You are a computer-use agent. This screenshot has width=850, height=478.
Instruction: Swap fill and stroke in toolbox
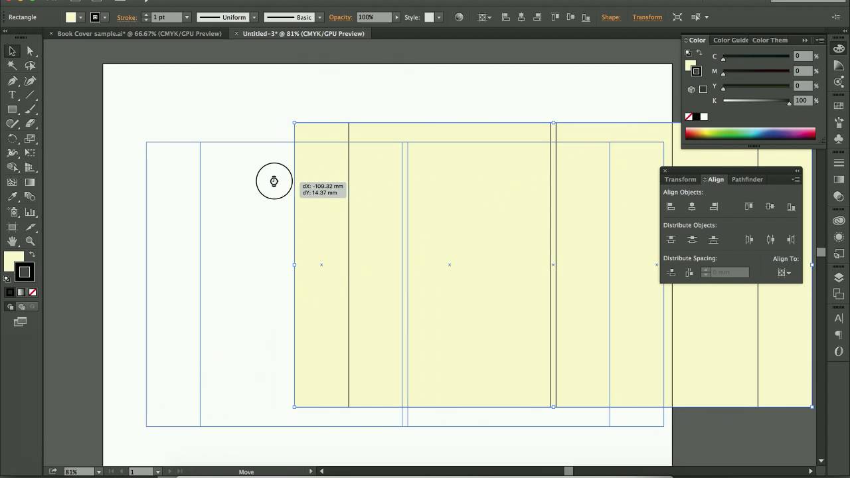[32, 254]
